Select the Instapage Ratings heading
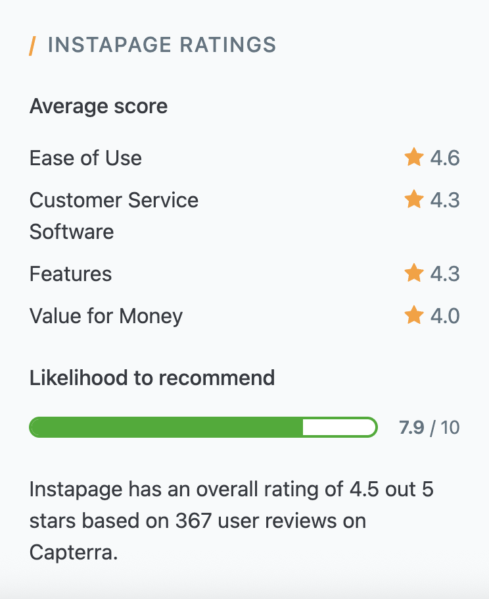This screenshot has width=489, height=599. [162, 45]
